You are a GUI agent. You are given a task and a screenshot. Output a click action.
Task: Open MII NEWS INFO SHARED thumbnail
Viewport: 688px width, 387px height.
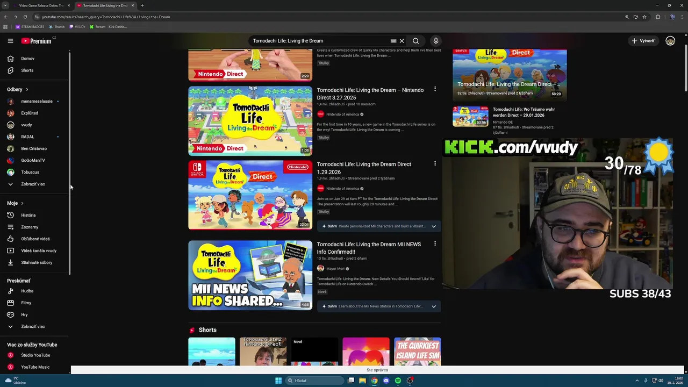point(250,275)
